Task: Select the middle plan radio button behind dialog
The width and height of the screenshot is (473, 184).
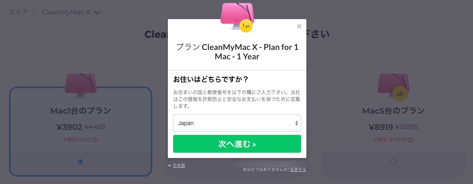Action: (x=237, y=160)
